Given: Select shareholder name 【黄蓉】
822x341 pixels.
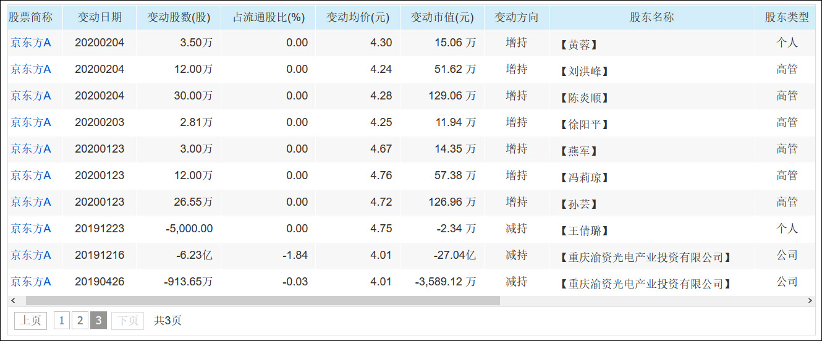Looking at the screenshot, I should pos(578,44).
